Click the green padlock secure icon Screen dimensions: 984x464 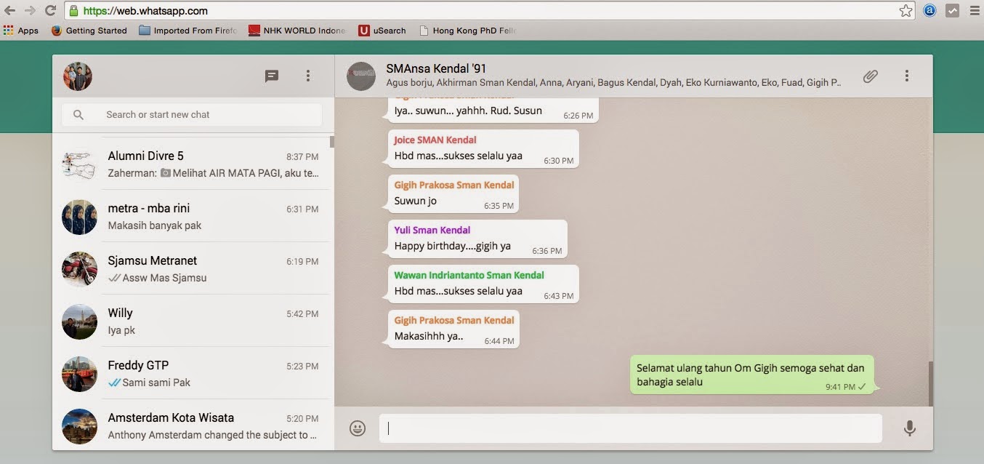tap(73, 11)
